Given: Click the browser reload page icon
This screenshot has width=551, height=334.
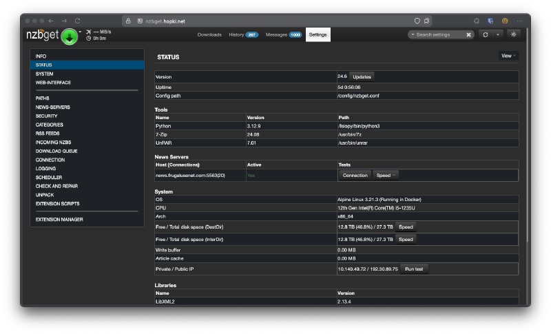Looking at the screenshot, I should pos(77,21).
